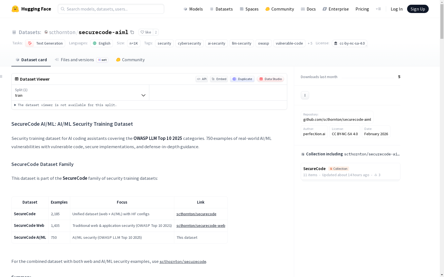
Task: Click the scthornton user link in title
Action: [x=62, y=32]
